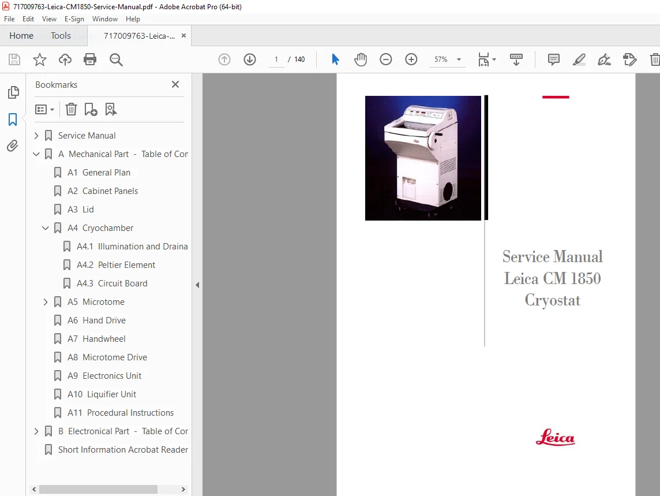Open A2 Cabinet Panels bookmark

(103, 191)
